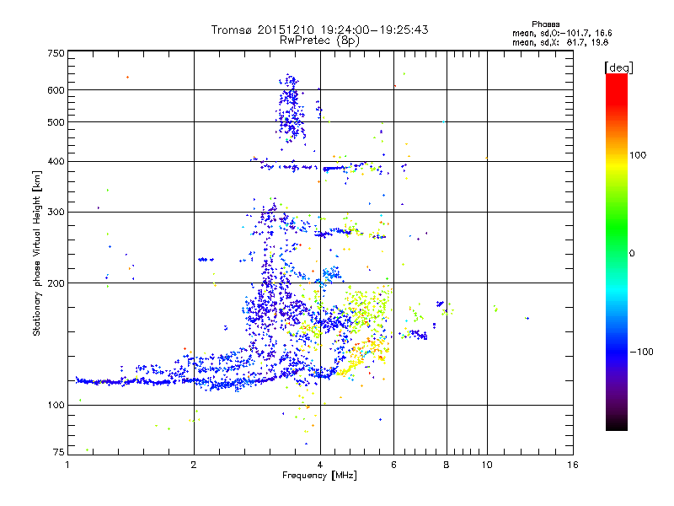The image size is (674, 506).
Task: Click the y-axis label '300'
Action: point(56,213)
